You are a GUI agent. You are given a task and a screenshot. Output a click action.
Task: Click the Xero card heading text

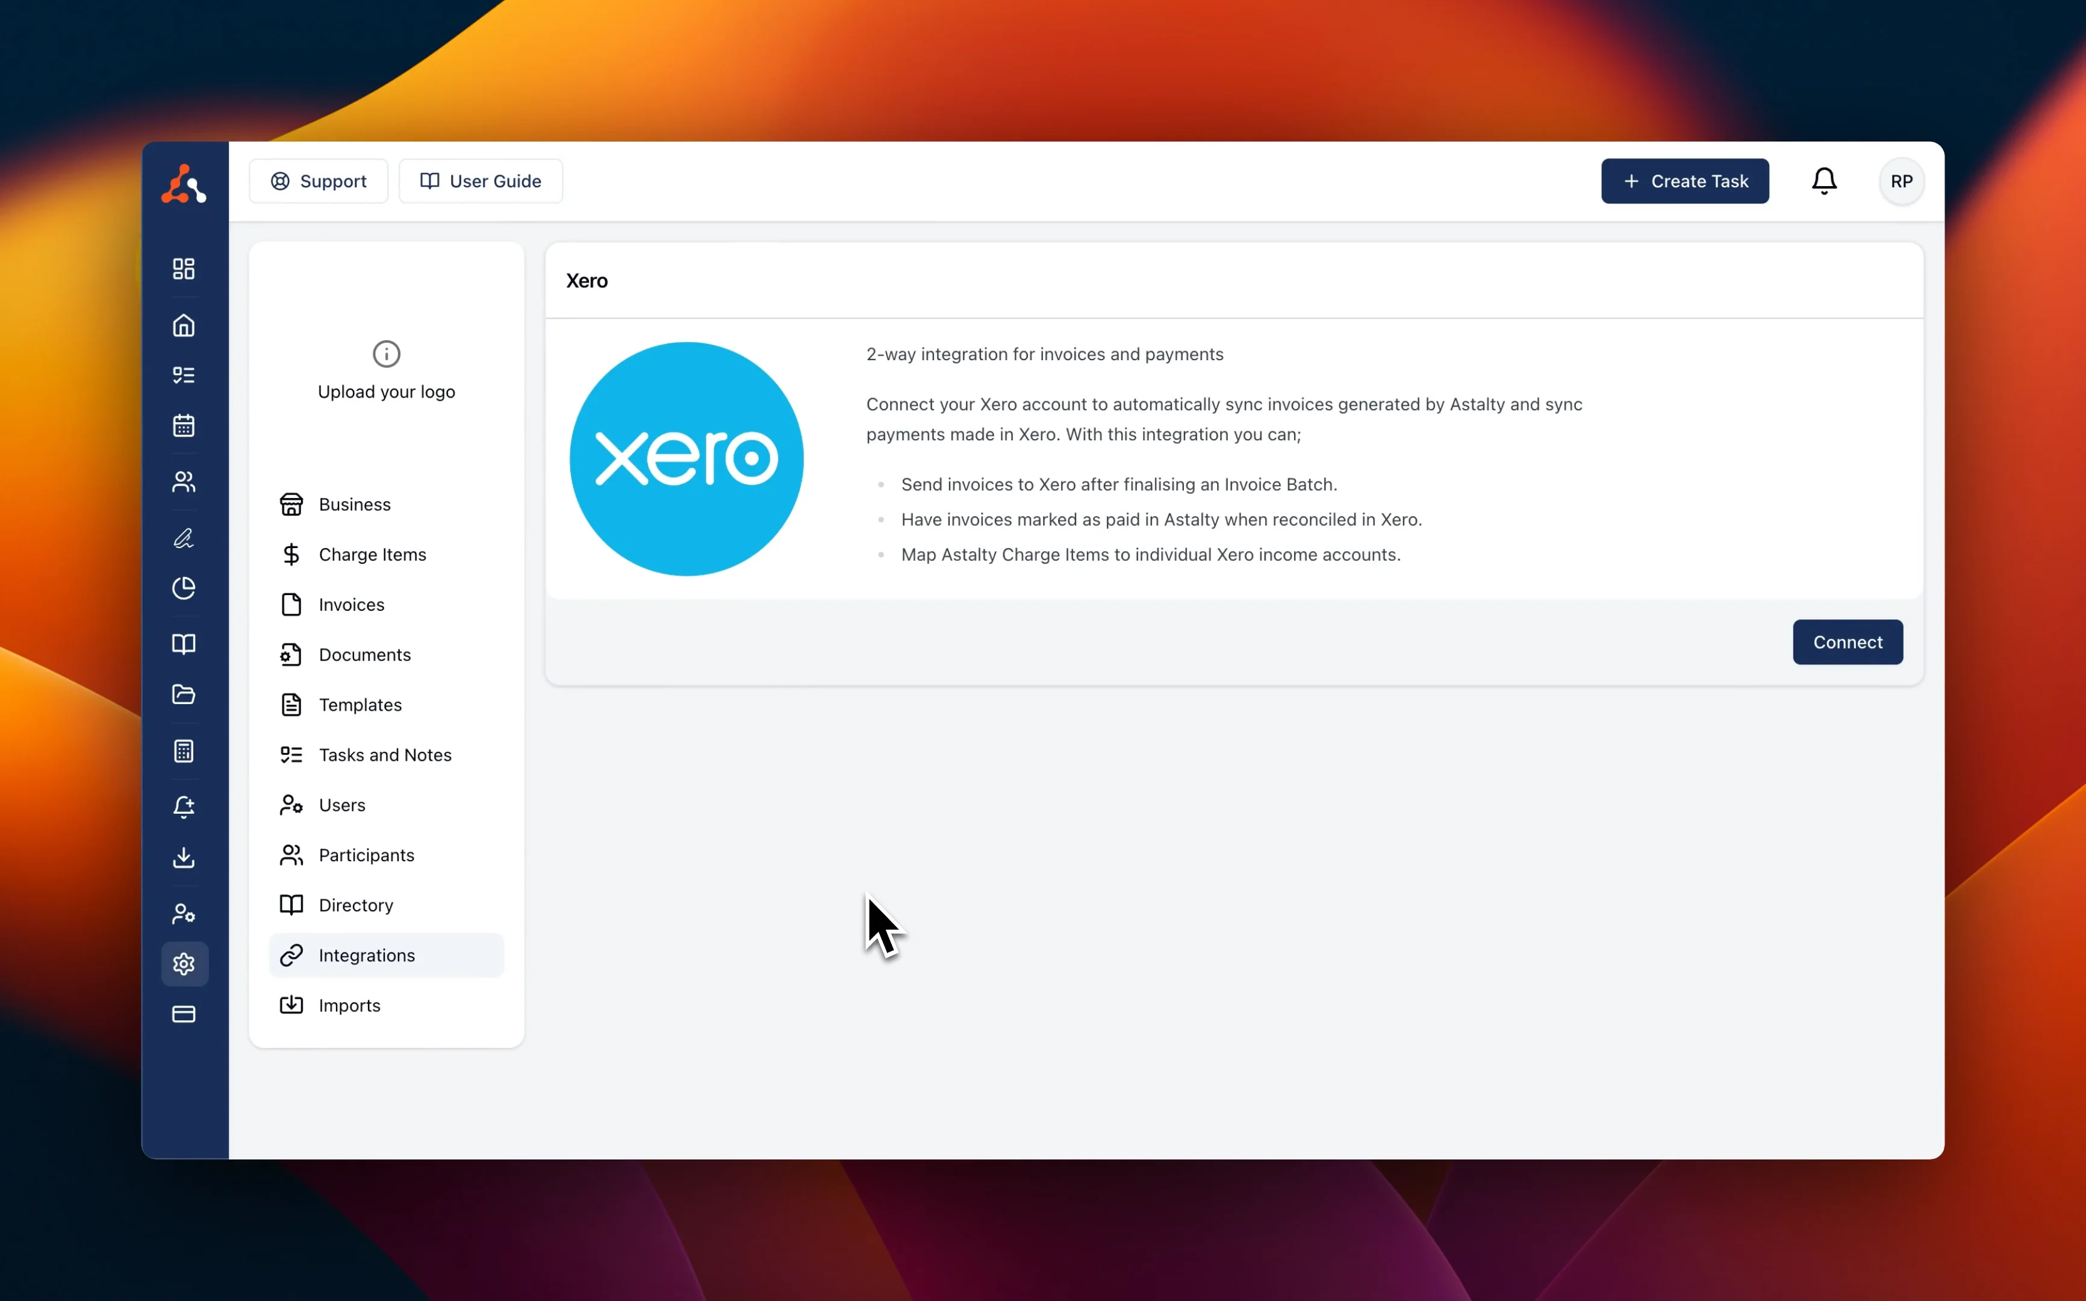tap(587, 281)
